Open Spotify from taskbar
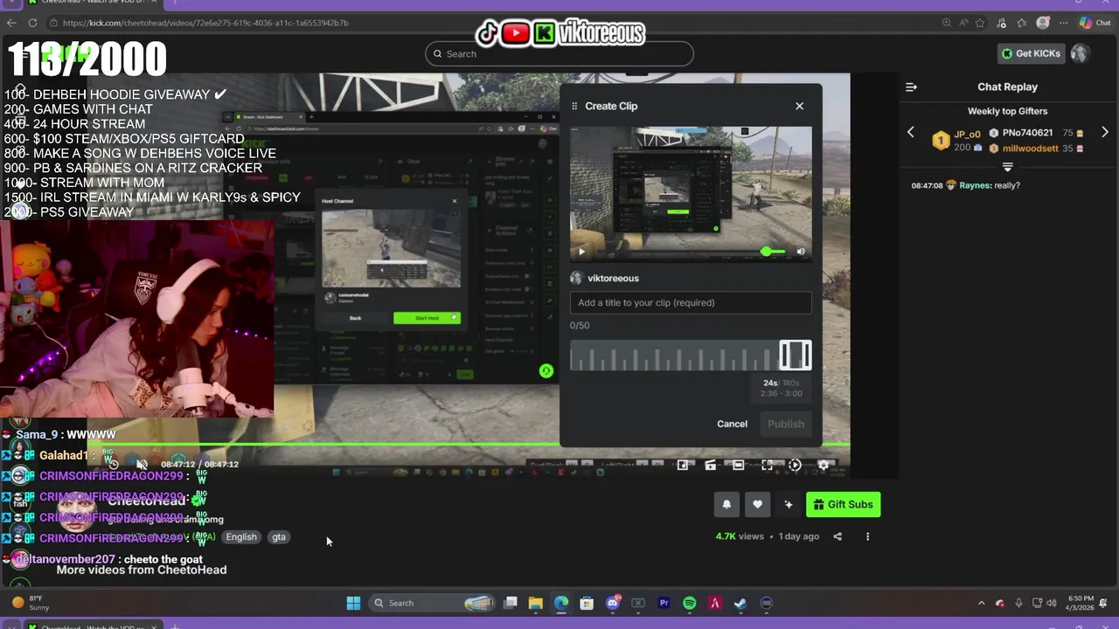Viewport: 1119px width, 629px height. pyautogui.click(x=689, y=603)
